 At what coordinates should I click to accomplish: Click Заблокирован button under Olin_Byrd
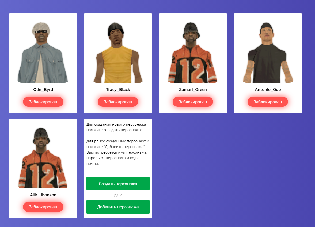tap(43, 102)
